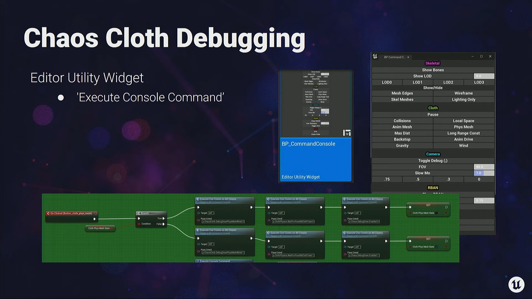
Task: Toggle the Anim Mesh button
Action: pyautogui.click(x=402, y=127)
